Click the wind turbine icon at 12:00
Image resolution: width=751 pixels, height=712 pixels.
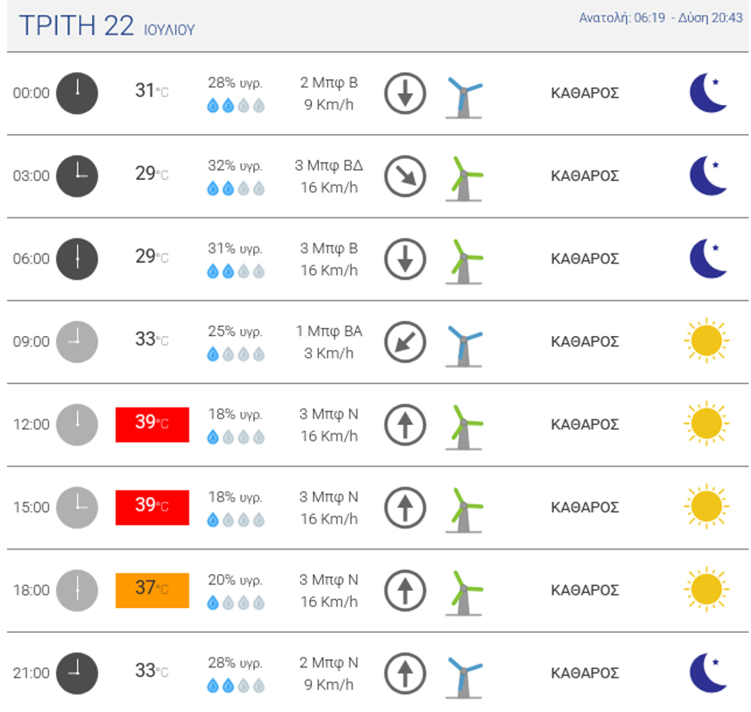[464, 427]
